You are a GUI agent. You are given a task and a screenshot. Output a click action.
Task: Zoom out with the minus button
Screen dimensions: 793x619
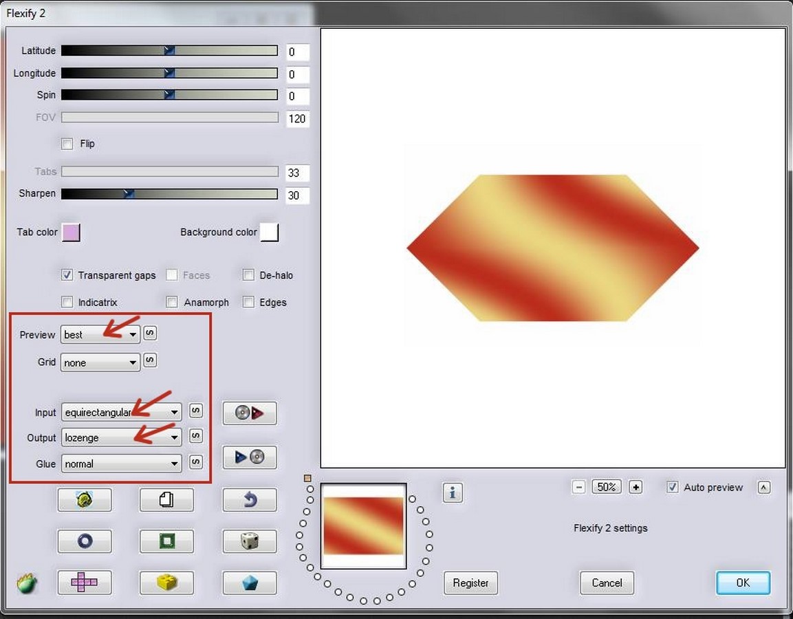[x=579, y=487]
